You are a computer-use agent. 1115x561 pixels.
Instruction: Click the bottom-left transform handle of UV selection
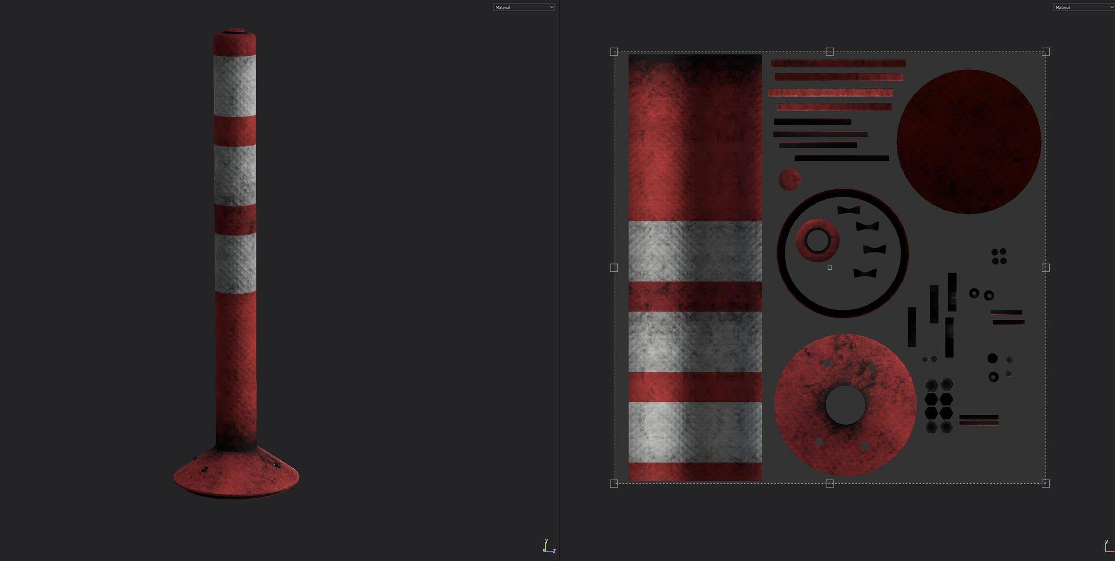614,483
